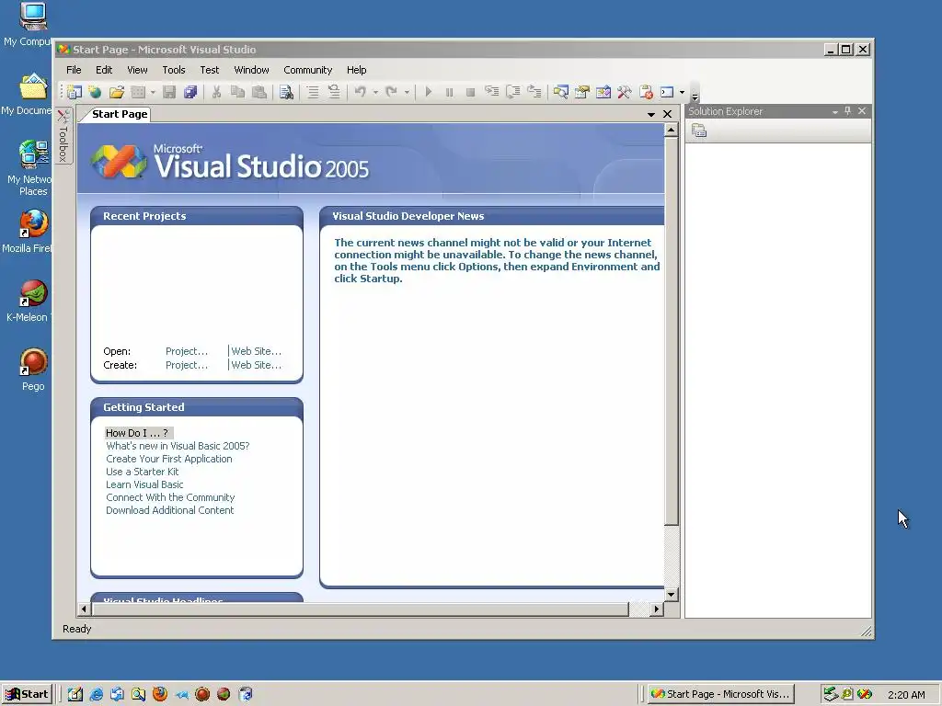
Task: Click the Undo arrow icon
Action: [361, 92]
